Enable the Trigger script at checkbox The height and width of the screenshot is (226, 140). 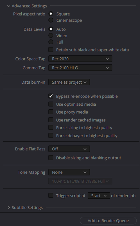coord(51,195)
